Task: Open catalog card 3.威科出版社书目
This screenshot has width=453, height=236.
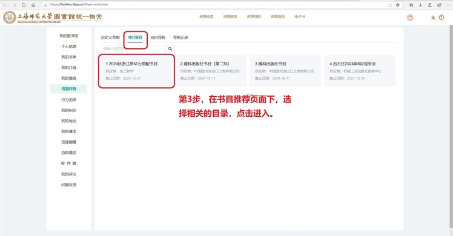Action: (285, 71)
